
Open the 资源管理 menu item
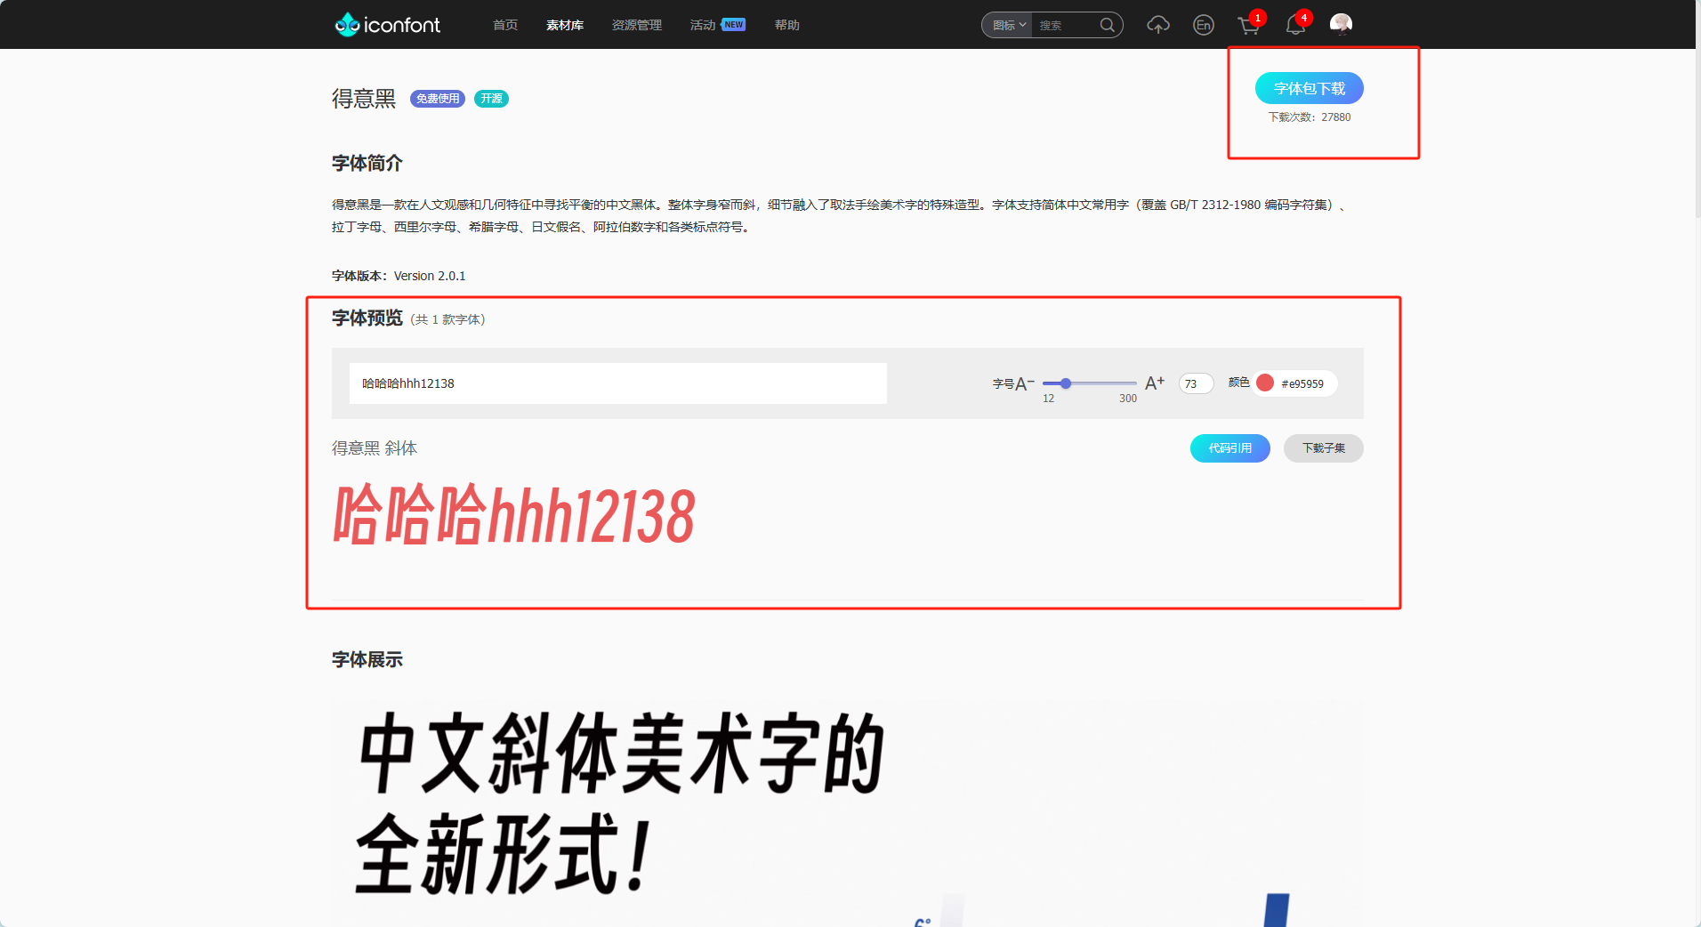(x=637, y=25)
